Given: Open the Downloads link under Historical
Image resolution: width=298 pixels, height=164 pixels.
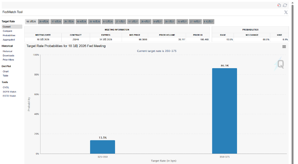Looking at the screenshot, I should point(8,55).
